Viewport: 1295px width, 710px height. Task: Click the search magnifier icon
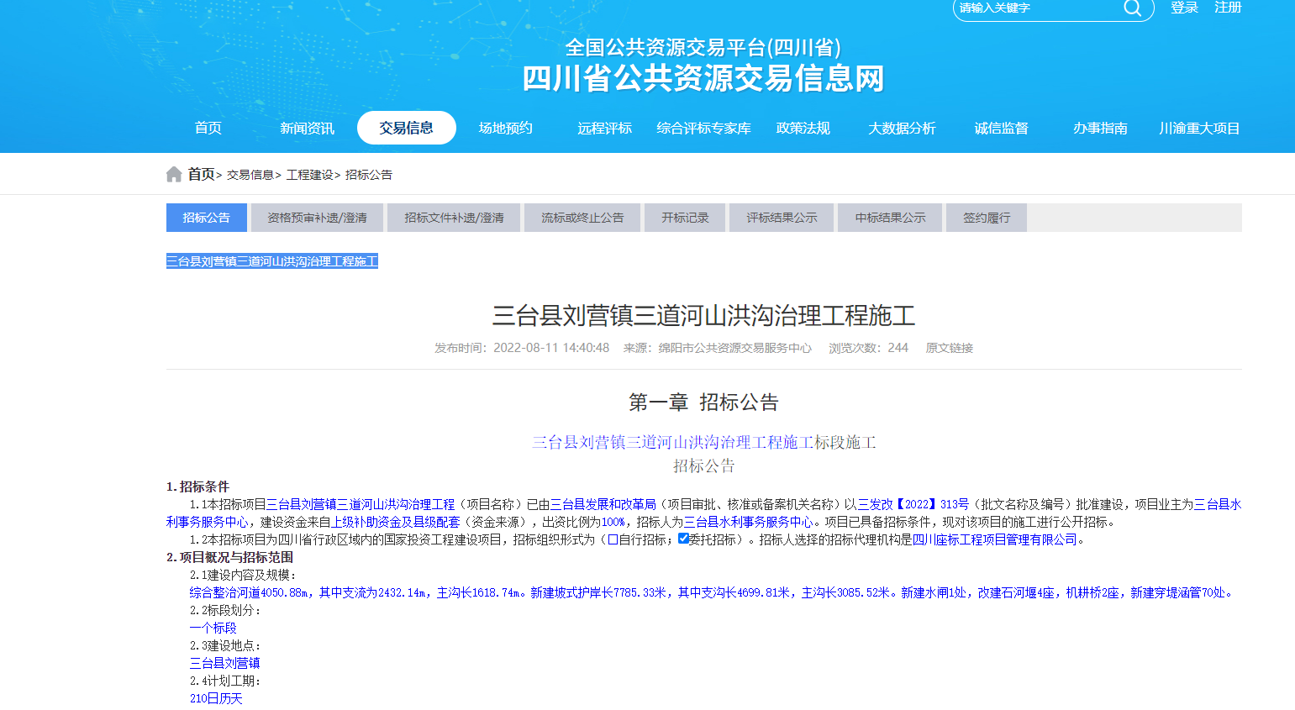[x=1132, y=8]
